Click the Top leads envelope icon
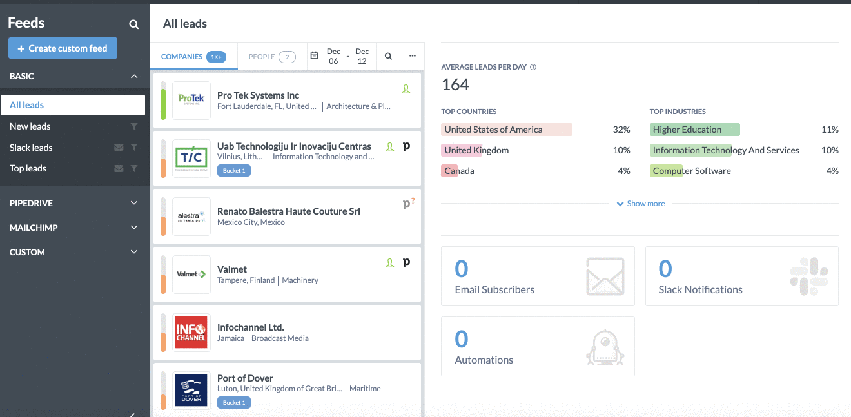 (119, 168)
